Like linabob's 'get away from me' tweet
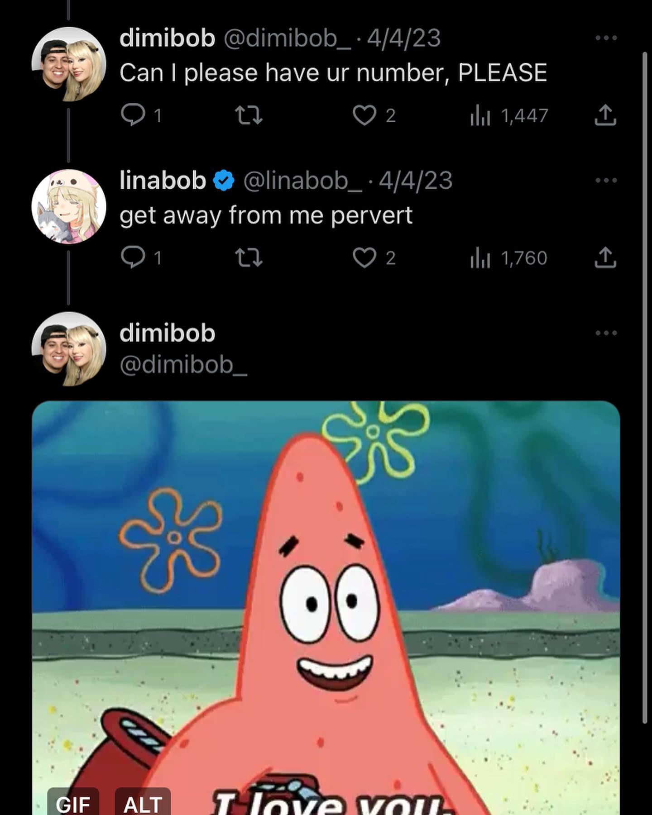652x815 pixels. (x=364, y=257)
